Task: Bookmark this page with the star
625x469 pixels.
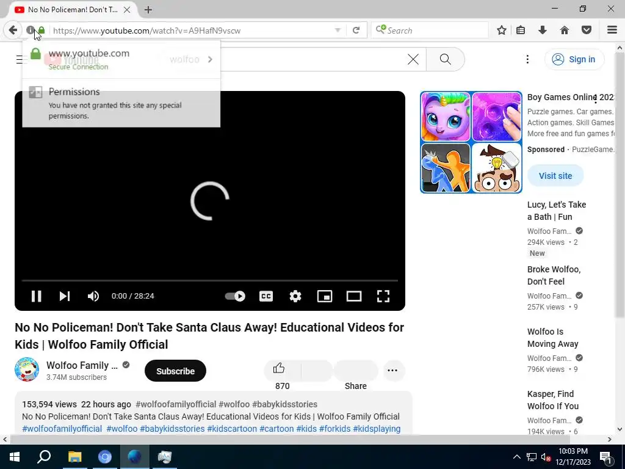Action: point(502,30)
